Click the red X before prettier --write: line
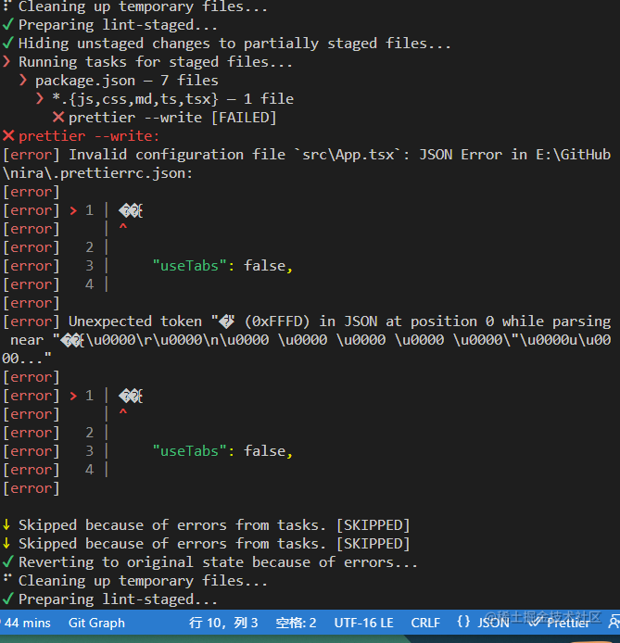The width and height of the screenshot is (620, 643). (x=8, y=135)
